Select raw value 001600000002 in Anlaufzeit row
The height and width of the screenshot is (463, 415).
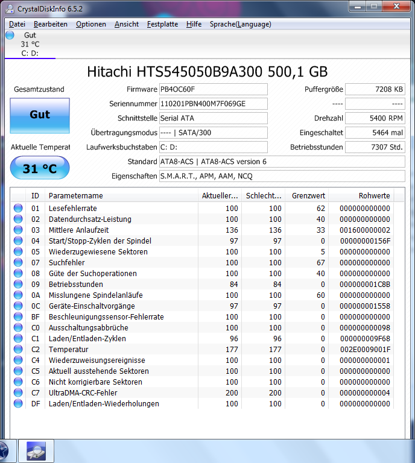(365, 230)
